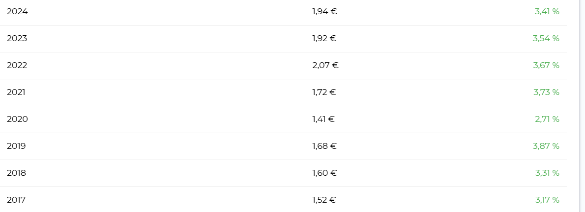The image size is (585, 212).
Task: Click the 2,71 % yield value
Action: [547, 119]
